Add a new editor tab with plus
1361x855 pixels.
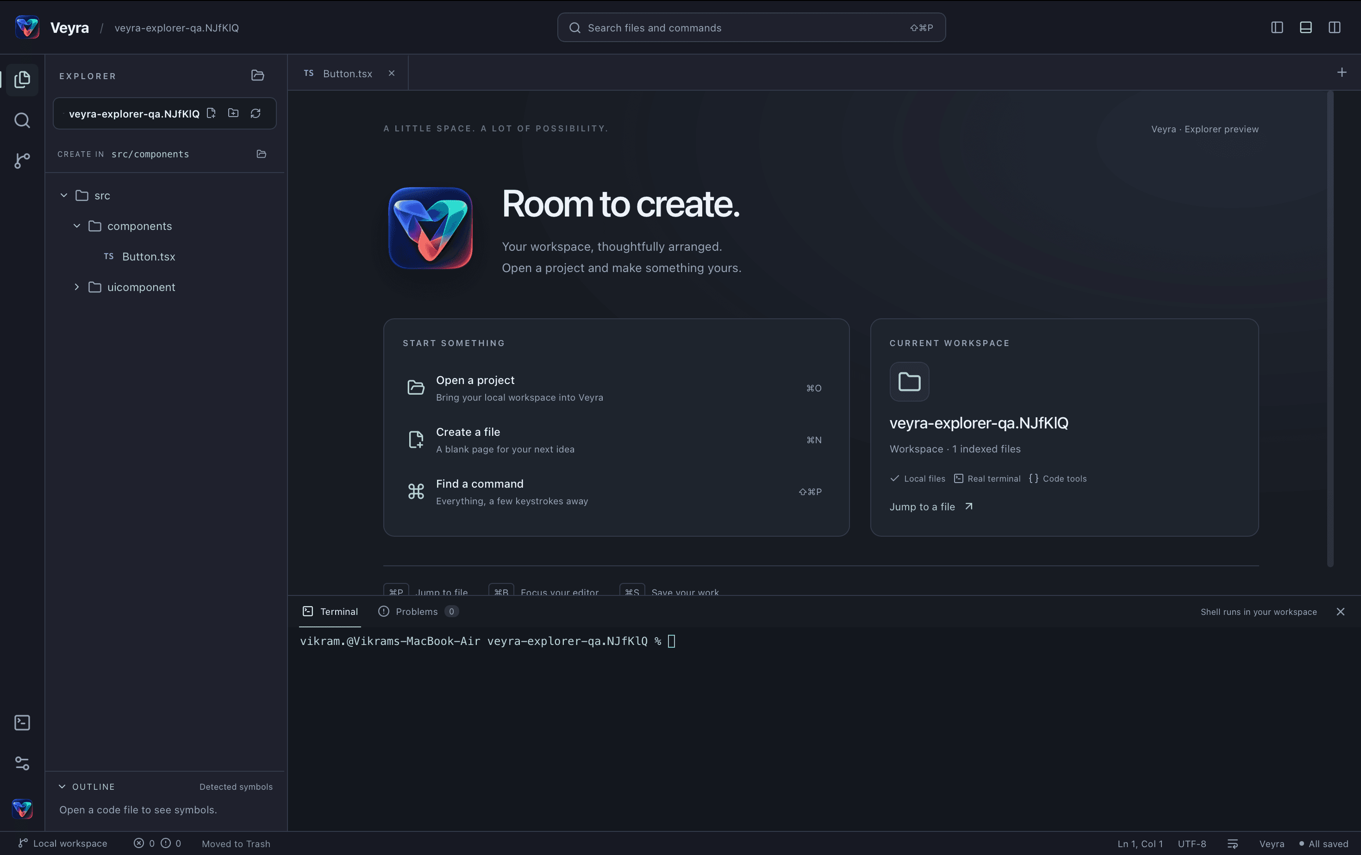(x=1342, y=72)
